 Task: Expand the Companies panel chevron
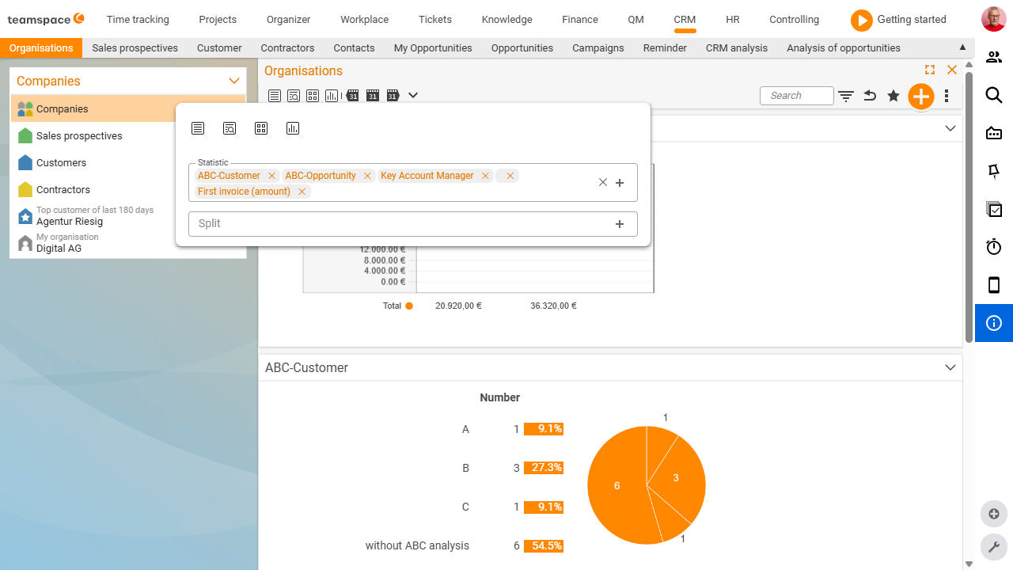click(x=234, y=81)
